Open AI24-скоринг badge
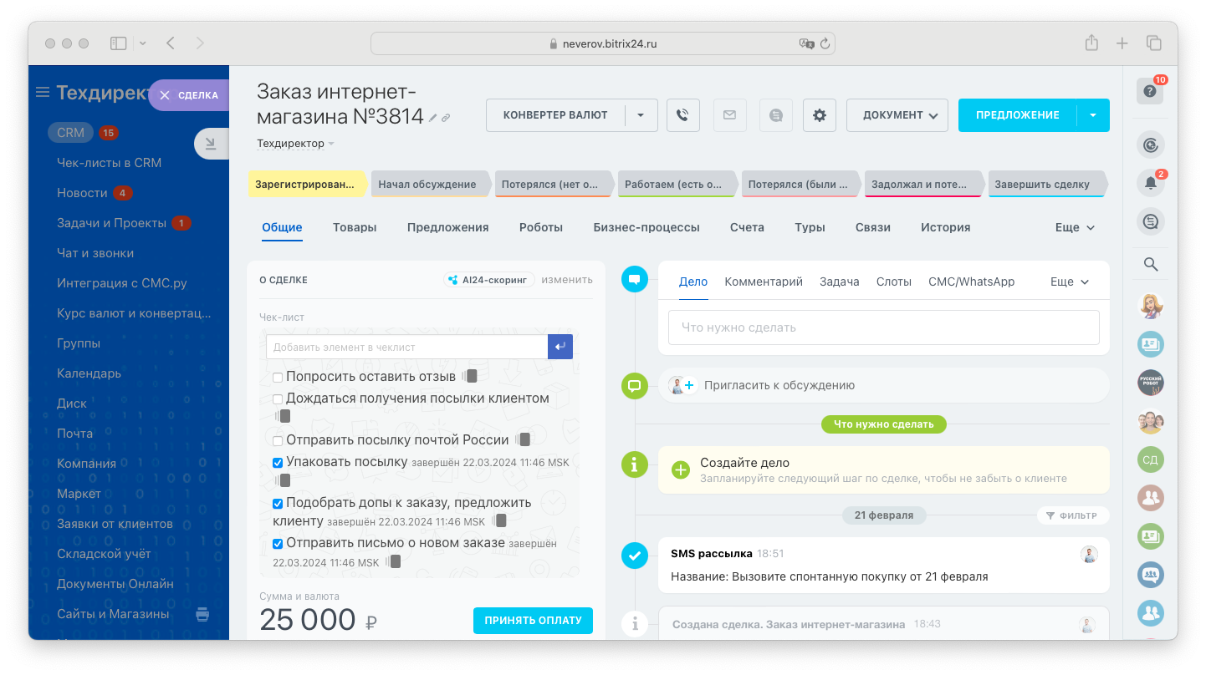The height and width of the screenshot is (675, 1206). pos(489,280)
